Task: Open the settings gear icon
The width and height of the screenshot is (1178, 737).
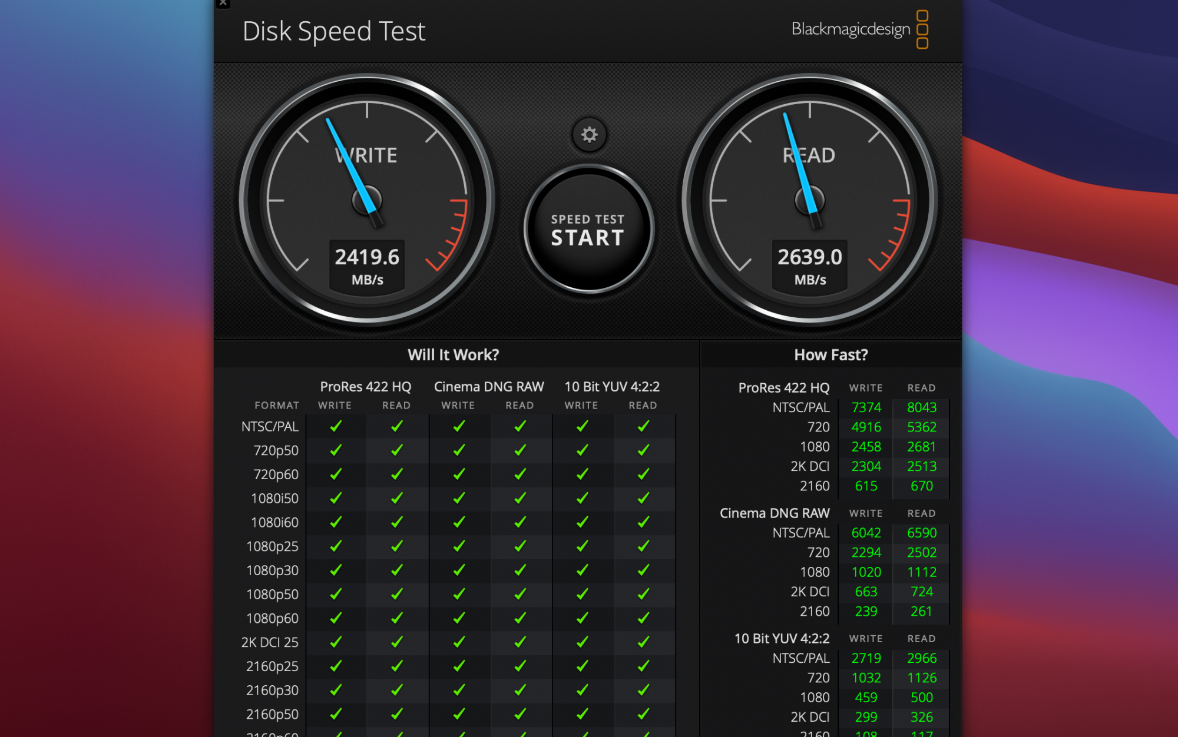Action: point(589,135)
